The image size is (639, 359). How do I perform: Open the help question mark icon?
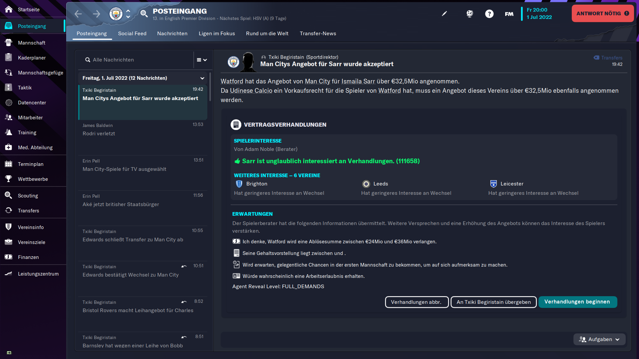pyautogui.click(x=489, y=14)
